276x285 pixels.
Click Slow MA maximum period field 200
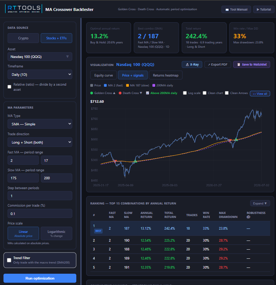point(57,178)
